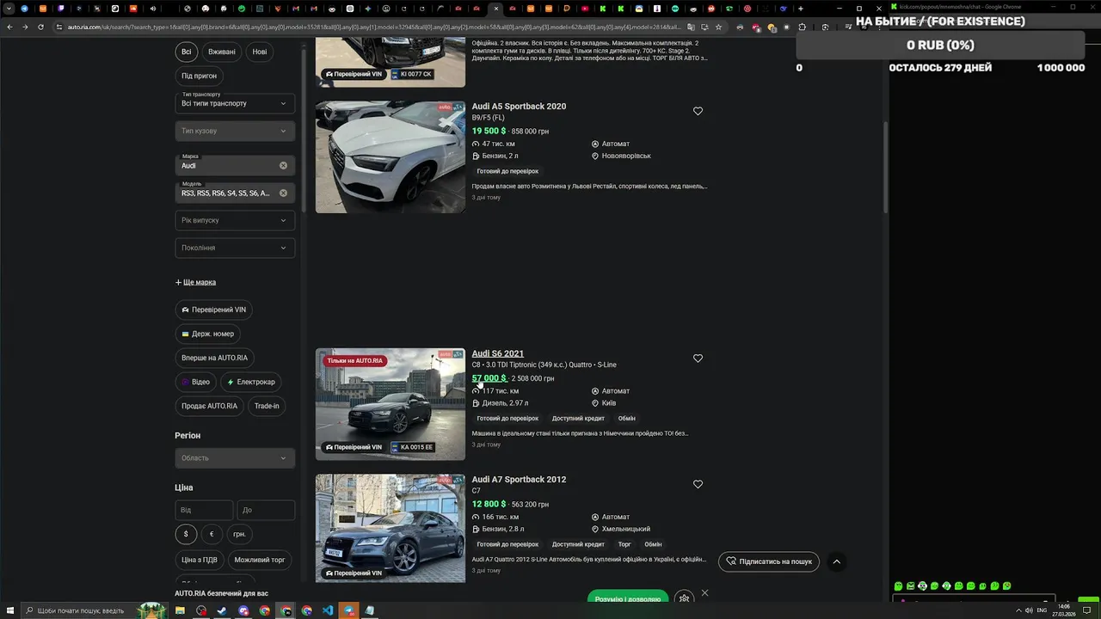Image resolution: width=1101 pixels, height=619 pixels.
Task: Toggle the 'Trade-in' filter chip
Action: [x=267, y=406]
